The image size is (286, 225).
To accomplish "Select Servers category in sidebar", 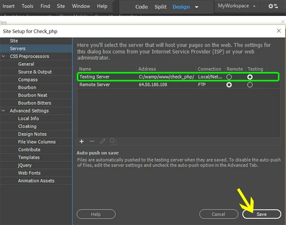I will coord(18,49).
